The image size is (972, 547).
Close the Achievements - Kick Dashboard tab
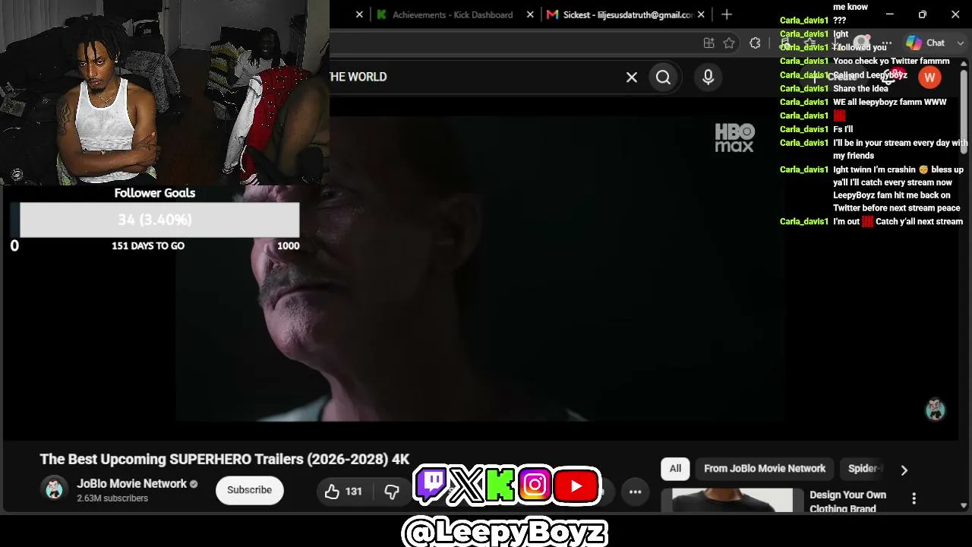coord(531,14)
